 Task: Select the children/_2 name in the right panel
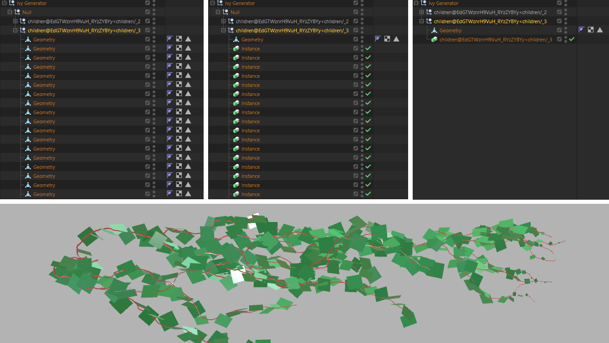coord(490,12)
